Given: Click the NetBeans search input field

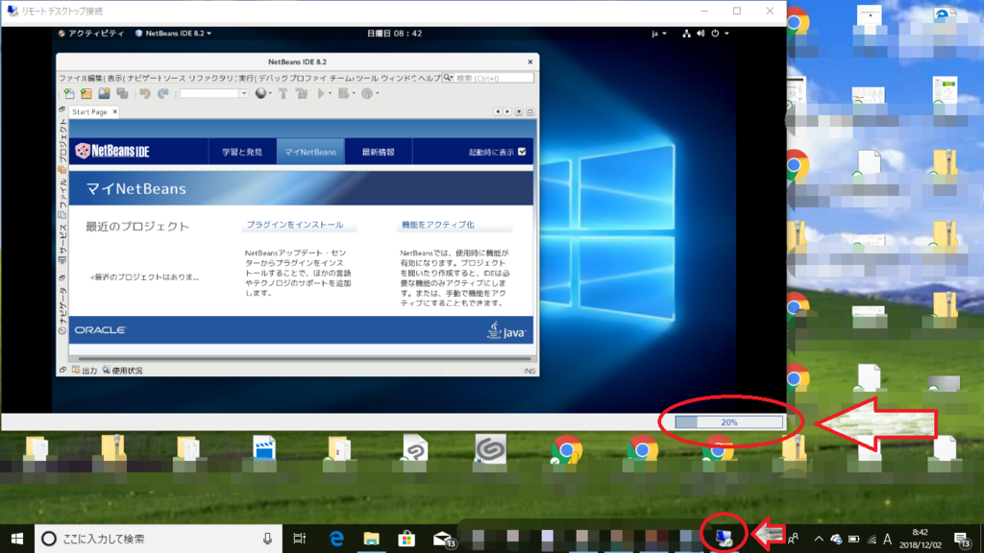Looking at the screenshot, I should (x=494, y=78).
